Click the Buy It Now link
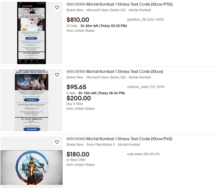Screen dimensions: 222x188 click(x=75, y=104)
